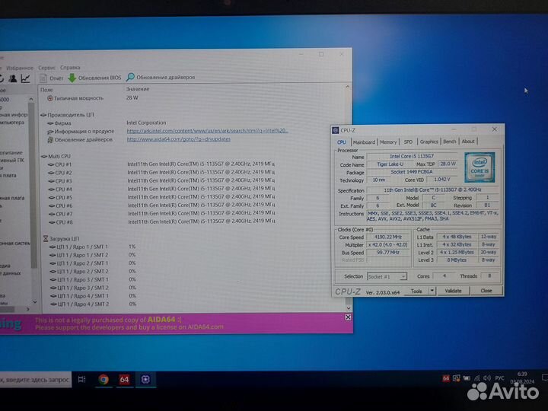Switch to the CPU tab in CPU-Z
548x411 pixels.
pos(342,142)
